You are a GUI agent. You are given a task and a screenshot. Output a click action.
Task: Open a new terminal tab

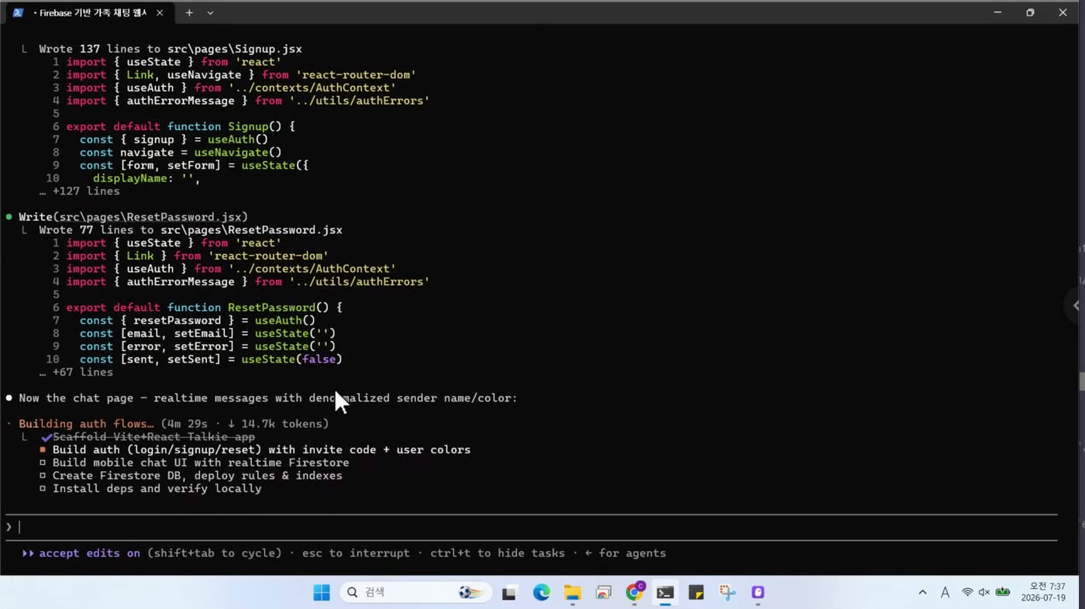coord(188,12)
